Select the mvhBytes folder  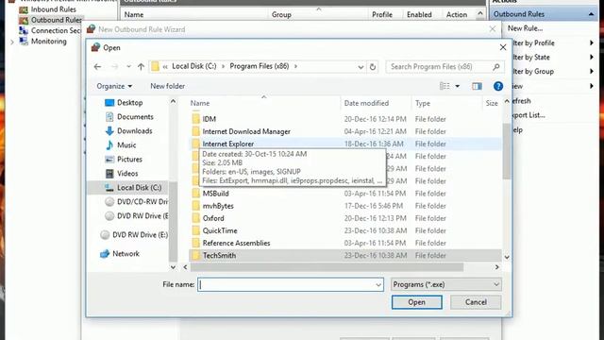tap(218, 206)
